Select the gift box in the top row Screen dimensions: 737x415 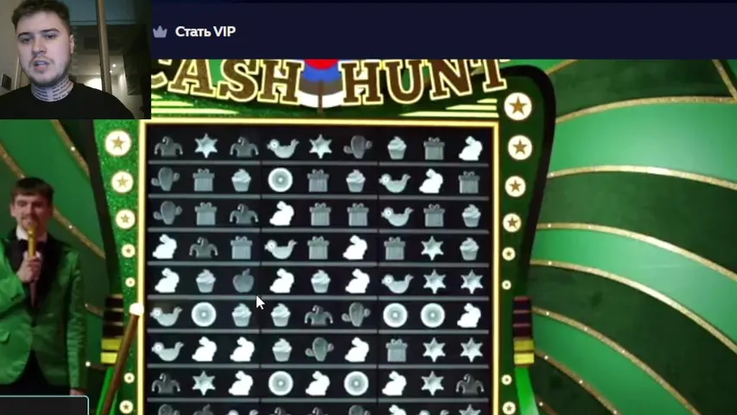(434, 149)
